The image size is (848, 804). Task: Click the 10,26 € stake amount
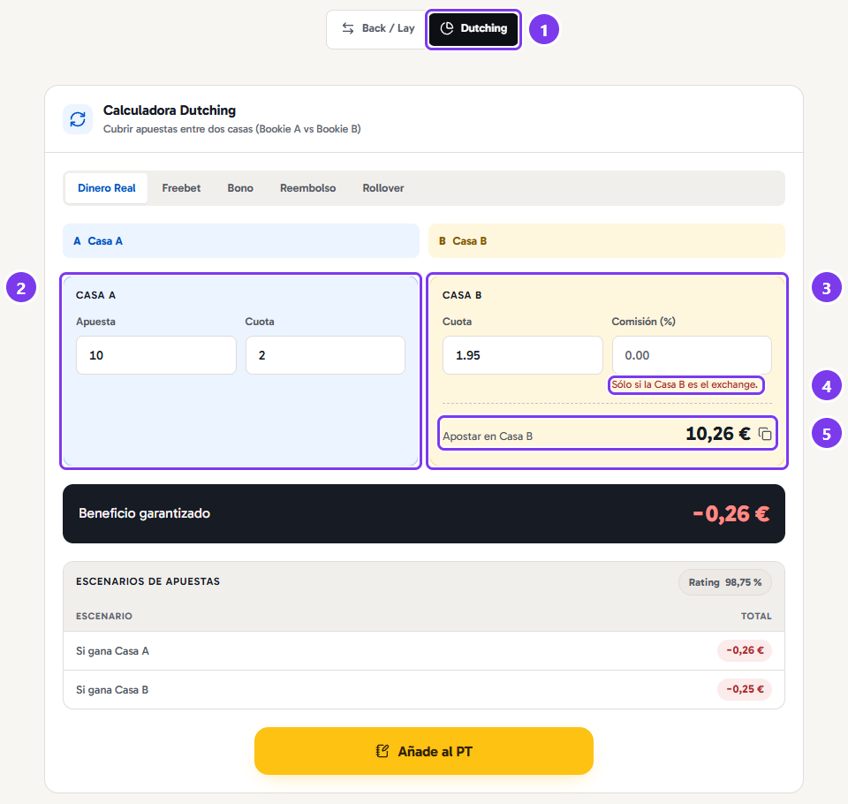point(717,434)
